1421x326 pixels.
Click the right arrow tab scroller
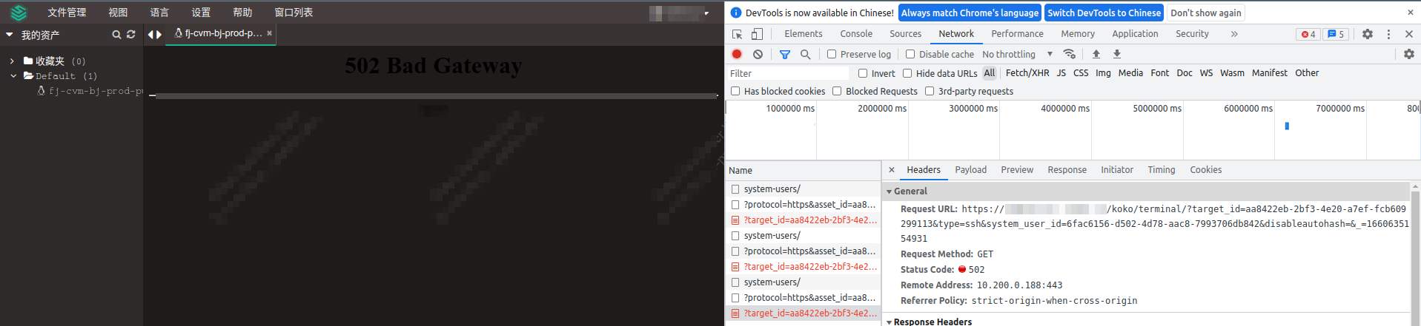159,35
